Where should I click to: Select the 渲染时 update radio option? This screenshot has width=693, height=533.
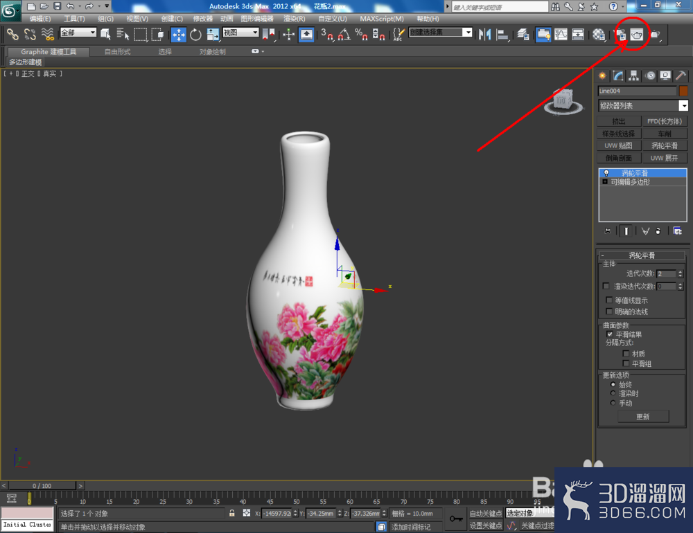coord(613,393)
